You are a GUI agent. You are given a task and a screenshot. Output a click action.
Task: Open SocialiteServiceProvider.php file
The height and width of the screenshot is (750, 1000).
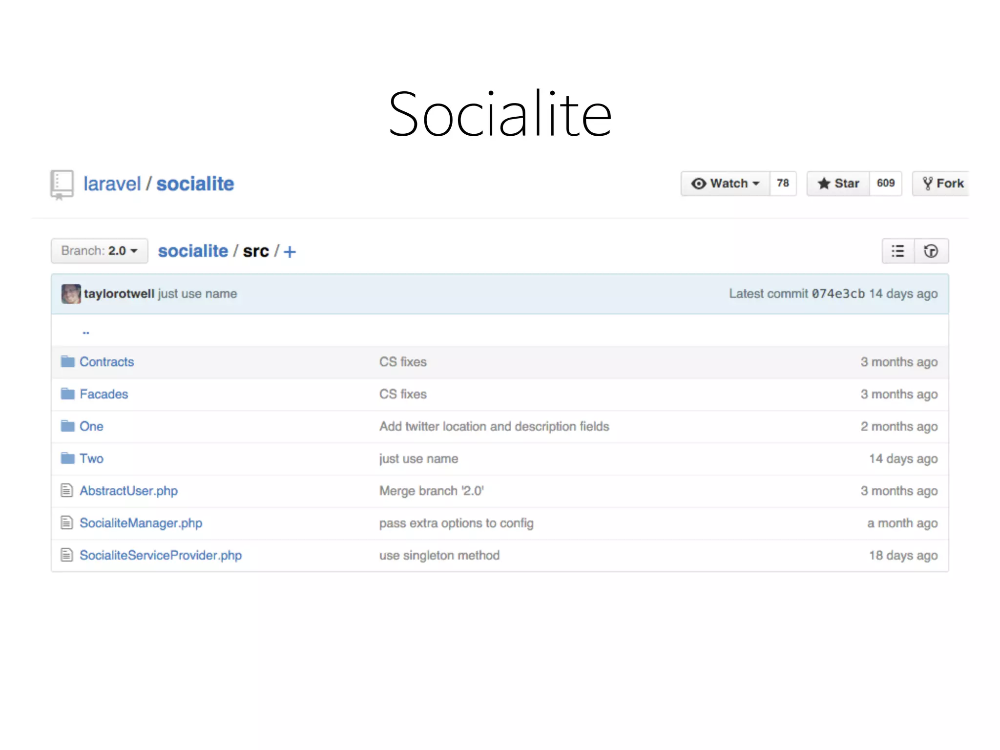pyautogui.click(x=161, y=555)
